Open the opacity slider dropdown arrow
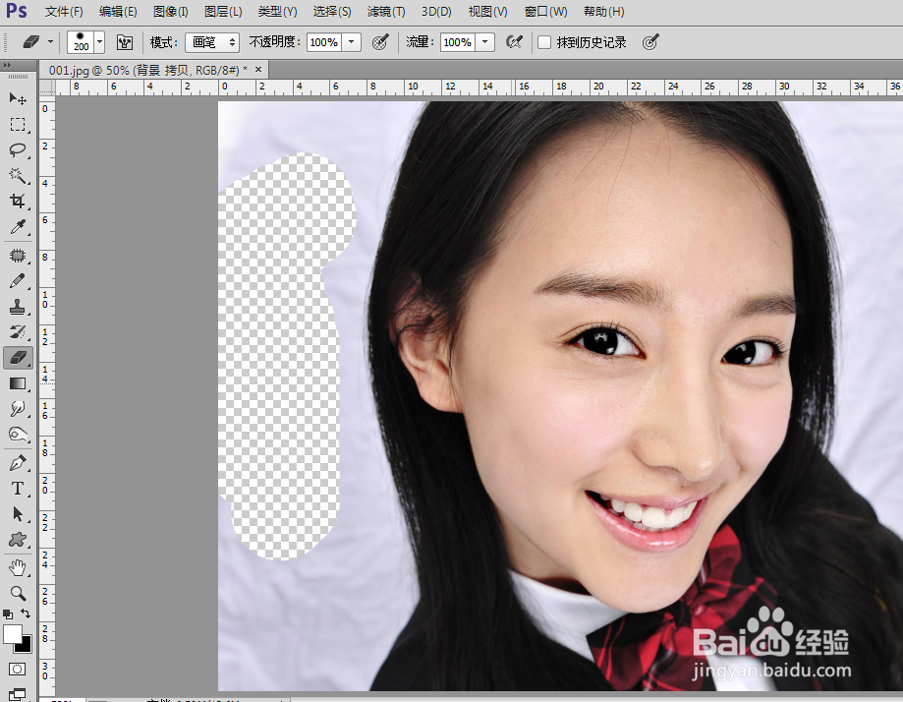This screenshot has height=702, width=903. (352, 42)
